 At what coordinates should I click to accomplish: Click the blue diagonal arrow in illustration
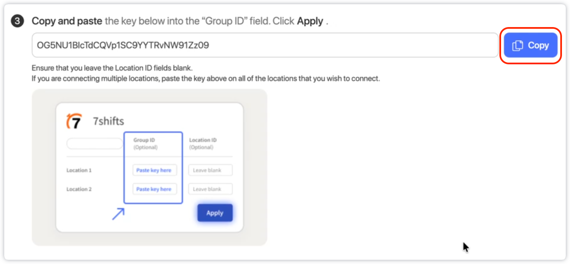(118, 214)
